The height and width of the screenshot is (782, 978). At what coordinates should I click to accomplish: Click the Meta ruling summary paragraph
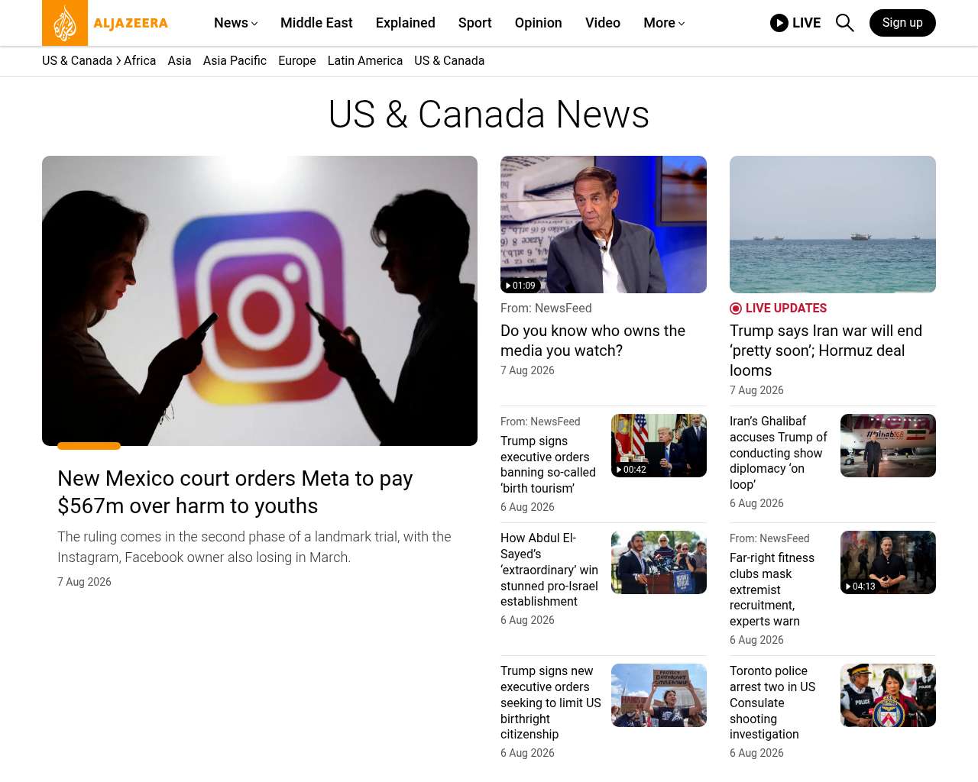pos(254,547)
